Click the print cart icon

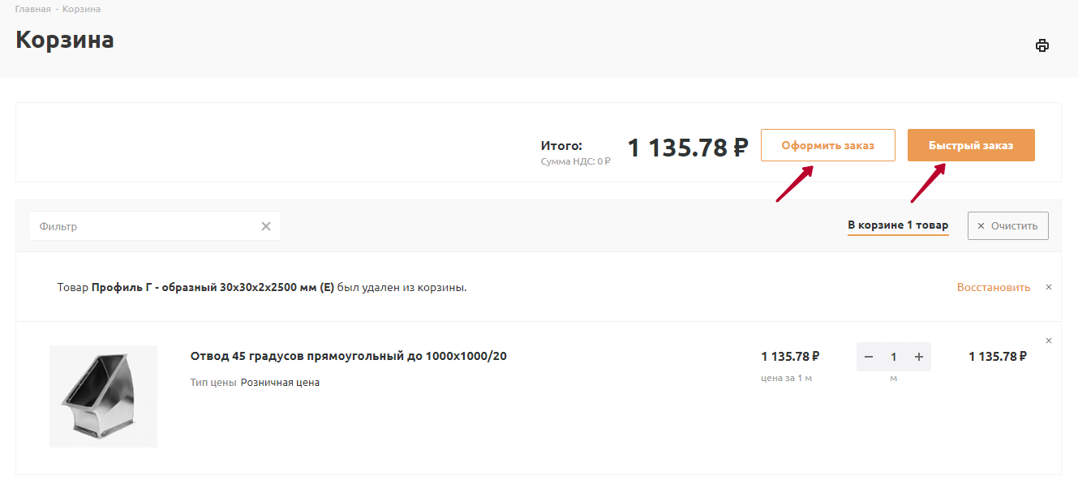pos(1042,45)
